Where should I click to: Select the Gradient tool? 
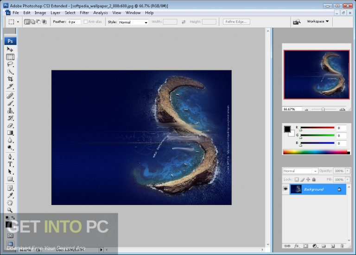10,133
